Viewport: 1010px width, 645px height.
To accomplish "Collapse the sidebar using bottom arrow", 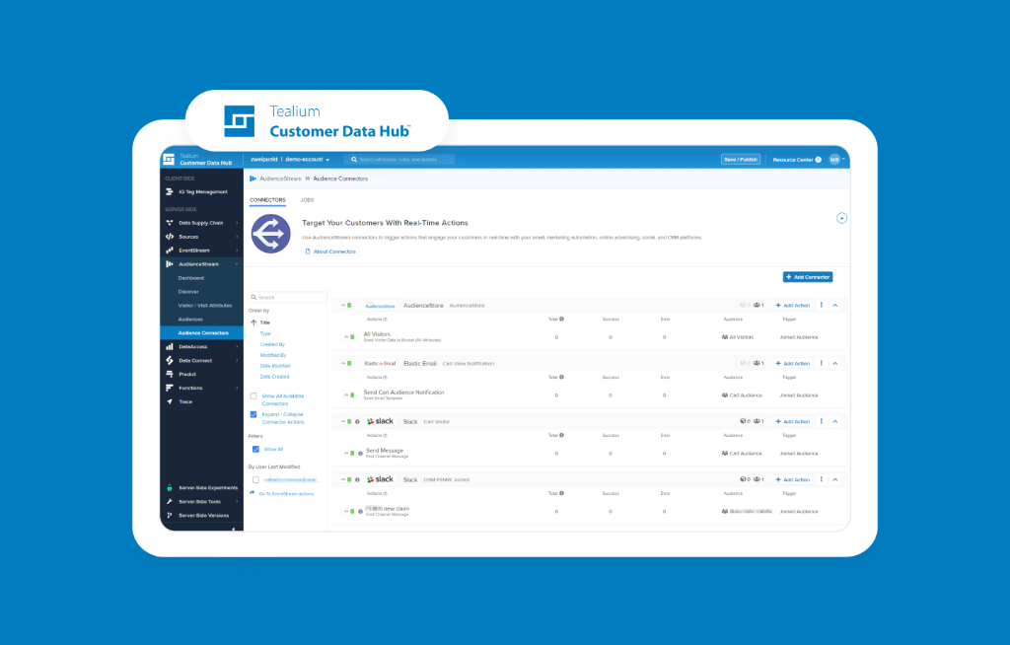I will (x=233, y=529).
